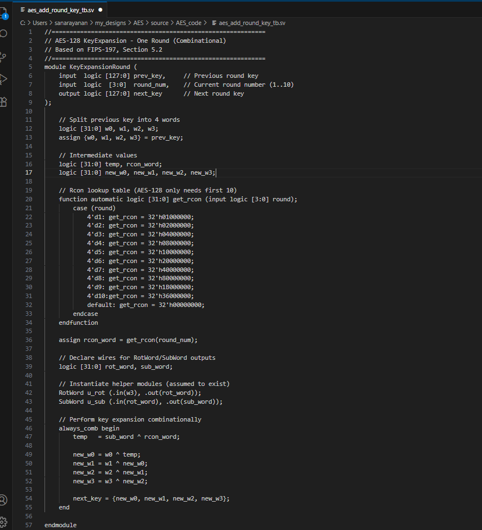Open the Extensions view
The height and width of the screenshot is (530, 482).
[3, 102]
